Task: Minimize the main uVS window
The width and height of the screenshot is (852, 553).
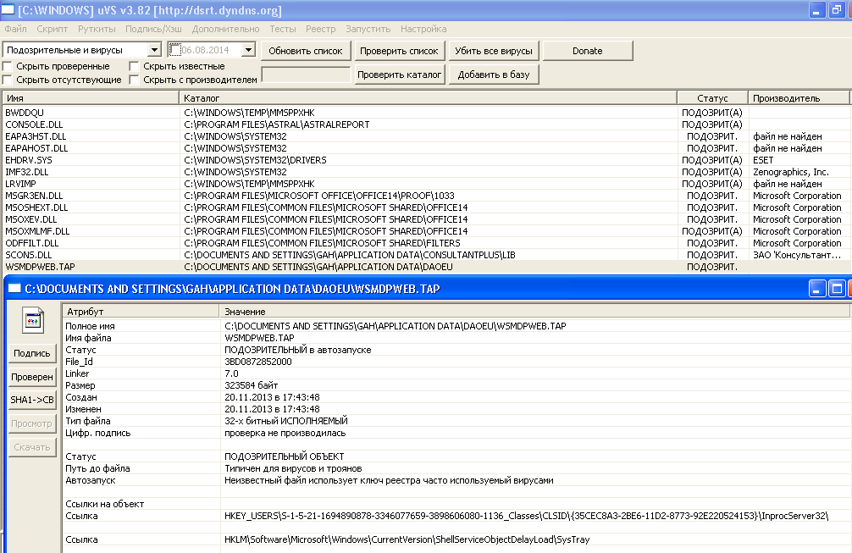Action: (x=817, y=10)
